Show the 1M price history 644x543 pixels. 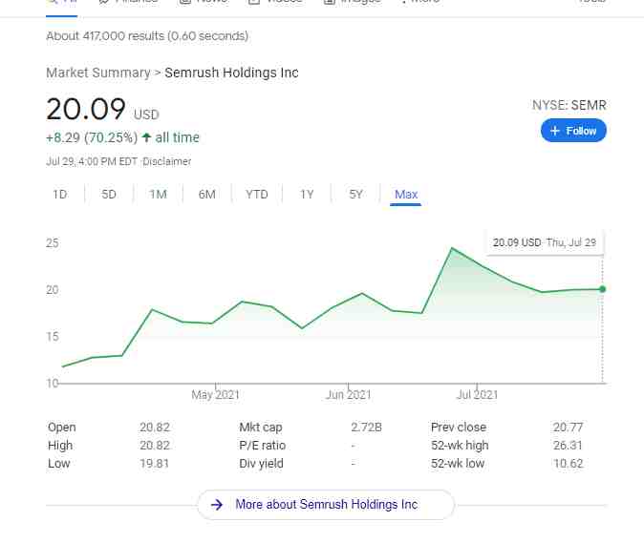click(x=158, y=194)
